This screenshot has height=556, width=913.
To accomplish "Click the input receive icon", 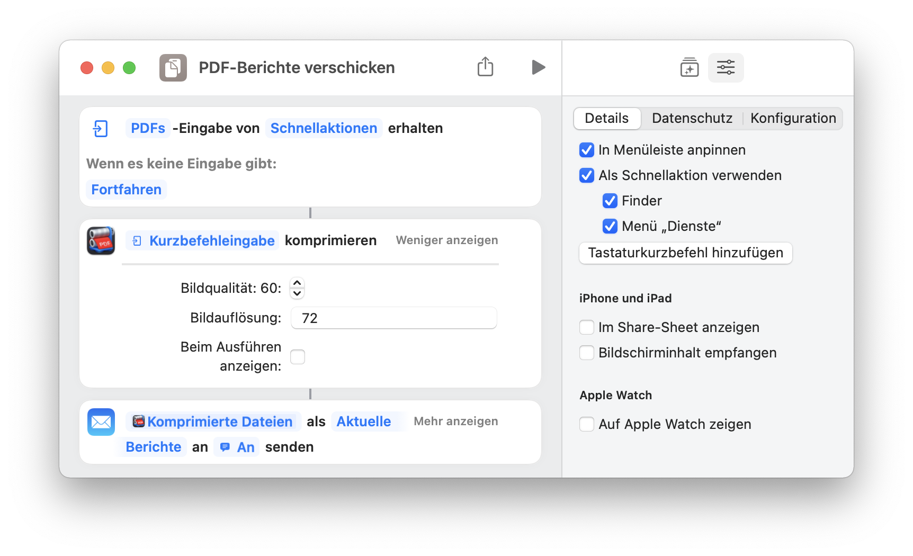I will 101,129.
